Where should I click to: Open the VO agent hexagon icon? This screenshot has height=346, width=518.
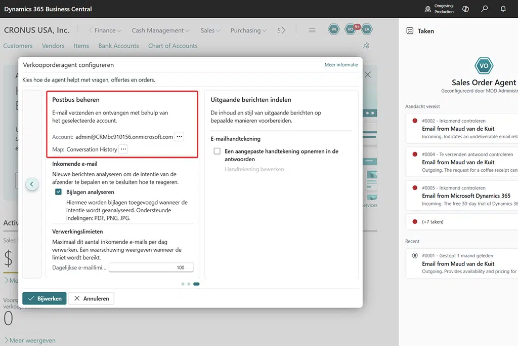(350, 29)
